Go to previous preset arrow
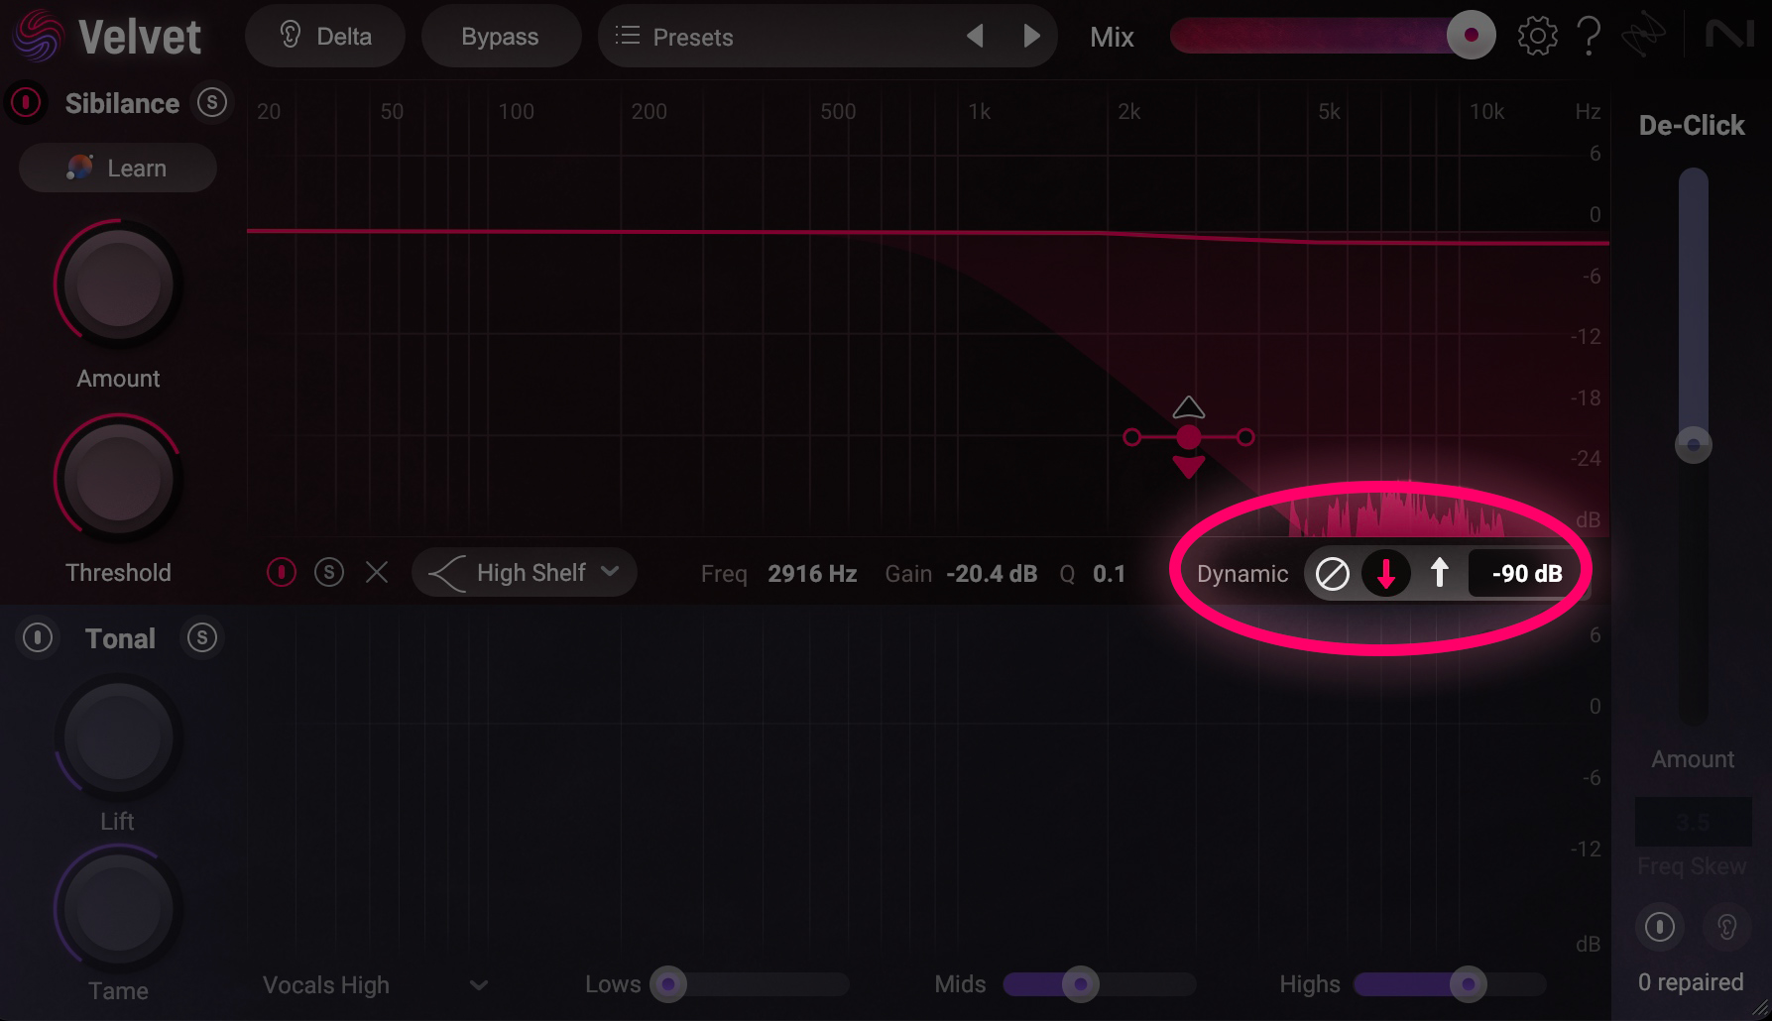Screen dimensions: 1772x1021 [x=975, y=37]
